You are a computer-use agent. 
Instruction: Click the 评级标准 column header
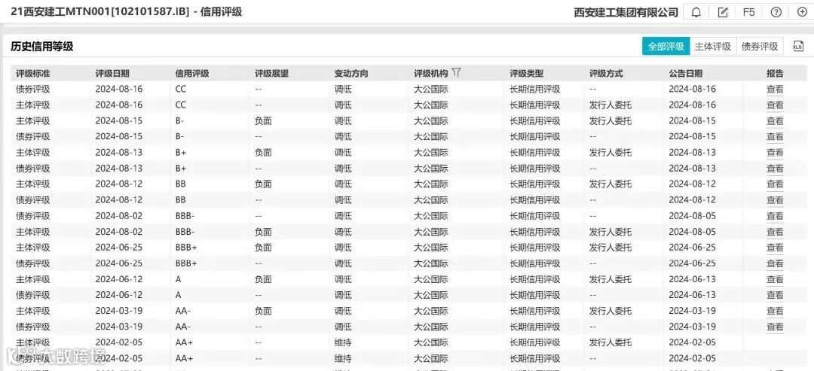(32, 74)
